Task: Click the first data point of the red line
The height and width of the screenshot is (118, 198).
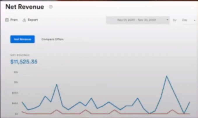Action: [x=22, y=112]
